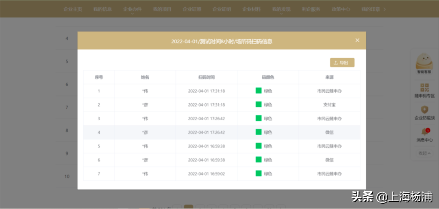
Task: Select 市民云随申办 cell in row 1
Action: [330, 91]
